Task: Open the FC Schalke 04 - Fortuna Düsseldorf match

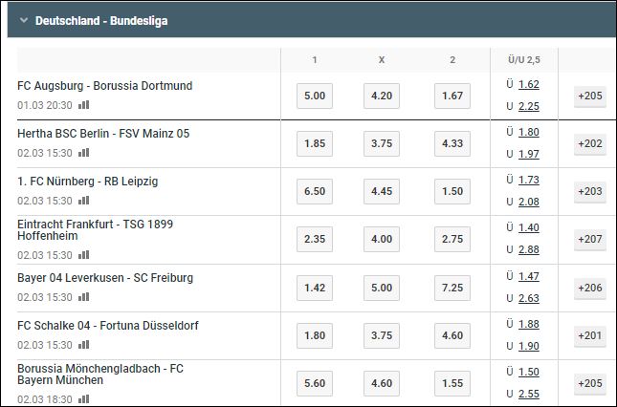Action: (x=108, y=326)
